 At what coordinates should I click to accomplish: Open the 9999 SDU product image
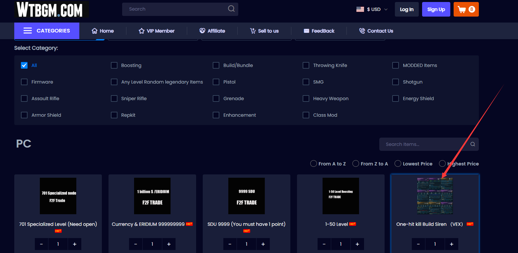pos(247,196)
